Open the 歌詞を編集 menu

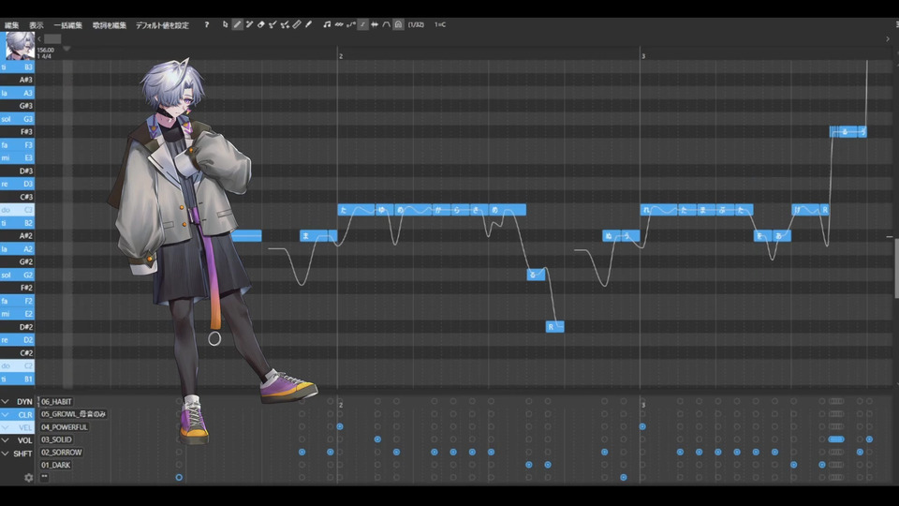109,25
